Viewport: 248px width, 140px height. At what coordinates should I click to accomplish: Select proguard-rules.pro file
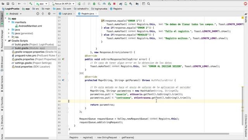coord(34,56)
